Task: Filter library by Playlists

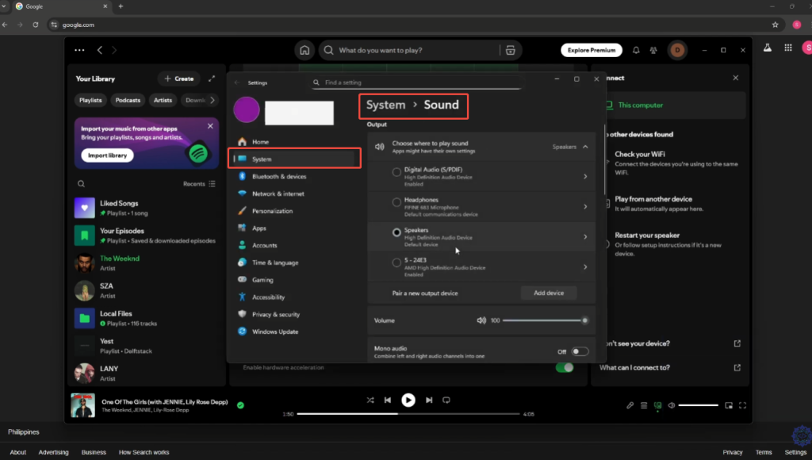Action: pos(90,100)
